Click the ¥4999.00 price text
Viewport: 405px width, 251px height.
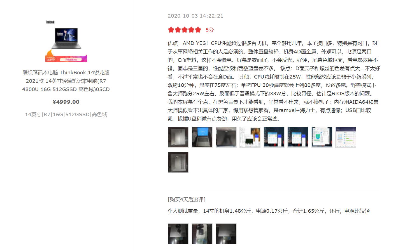(66, 102)
